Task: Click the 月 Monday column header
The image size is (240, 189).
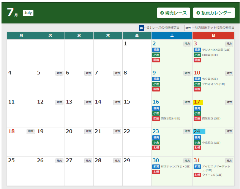Action: (21, 36)
